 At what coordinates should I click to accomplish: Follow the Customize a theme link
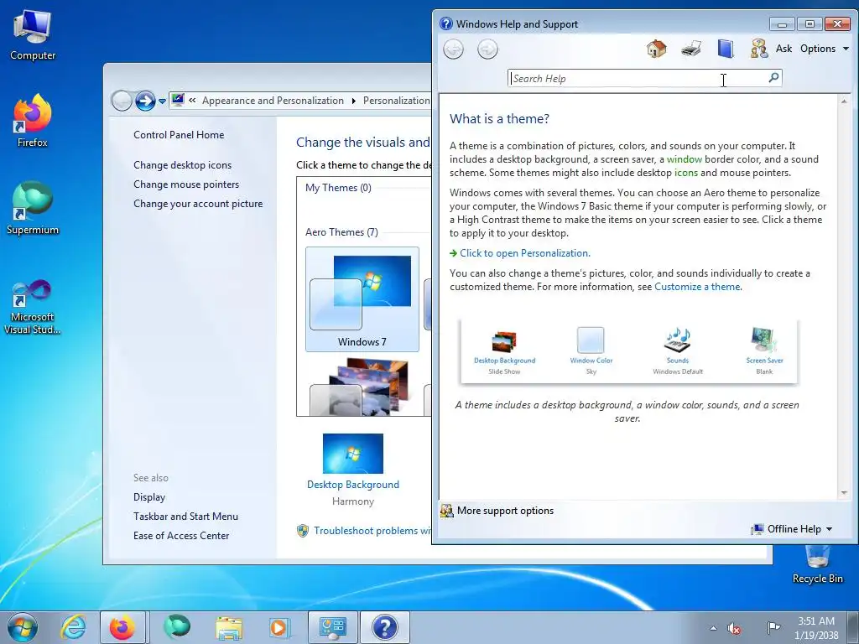[x=697, y=287]
